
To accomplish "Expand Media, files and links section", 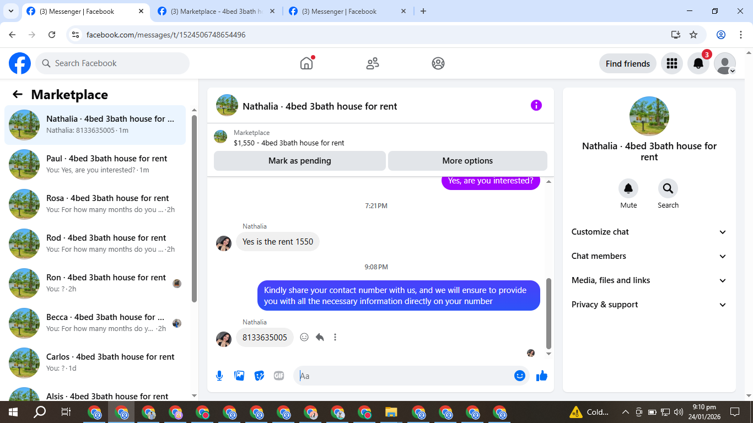I will point(649,280).
